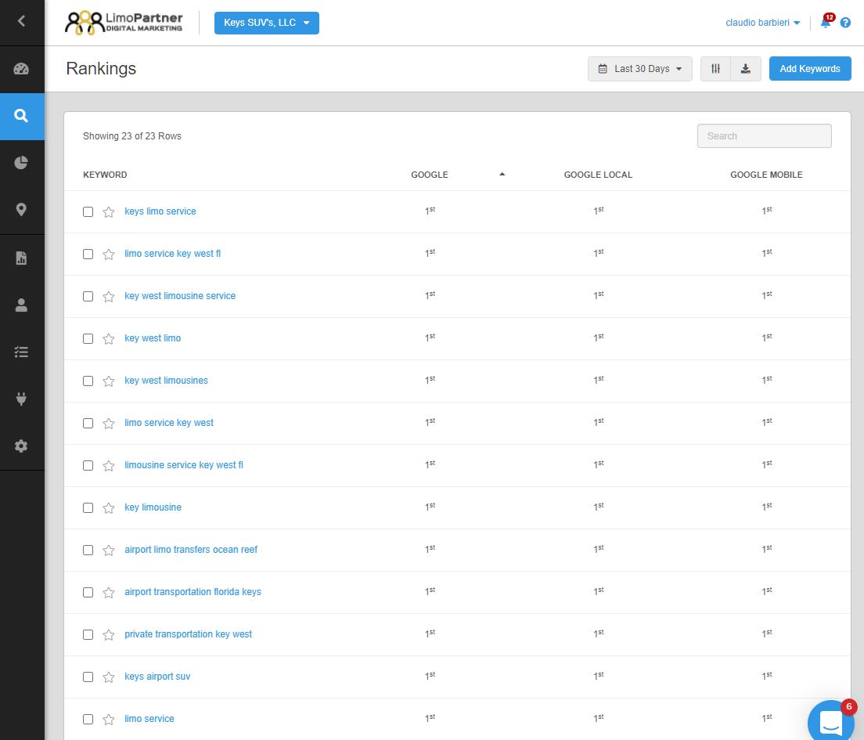The width and height of the screenshot is (864, 740).
Task: Open column filter sliders button
Action: [x=715, y=69]
